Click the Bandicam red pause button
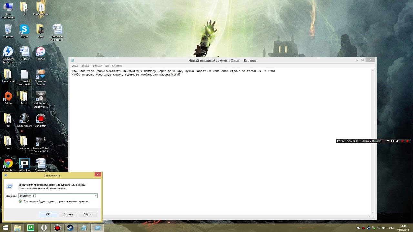Image resolution: width=413 pixels, height=232 pixels. click(x=402, y=141)
